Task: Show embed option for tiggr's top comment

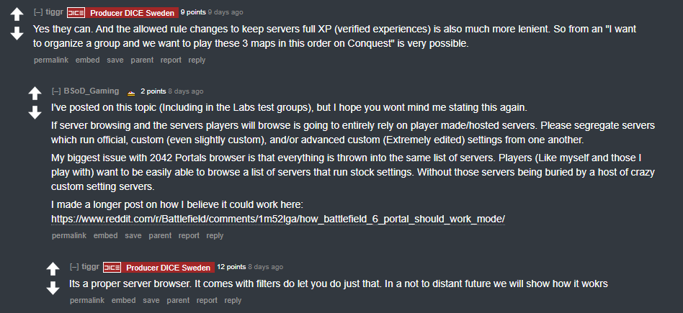Action: click(x=87, y=60)
